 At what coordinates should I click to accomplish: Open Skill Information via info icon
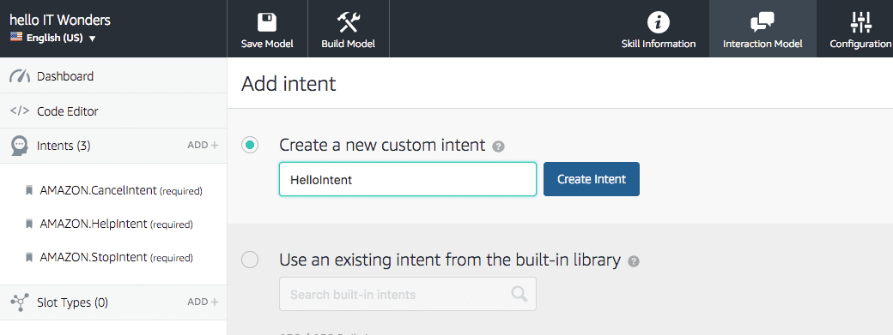pyautogui.click(x=659, y=23)
